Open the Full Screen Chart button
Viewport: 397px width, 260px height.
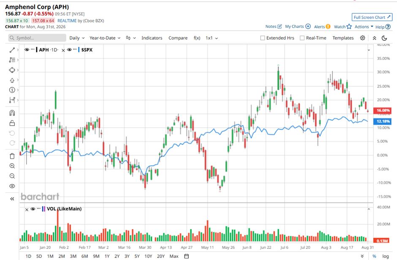(x=372, y=17)
